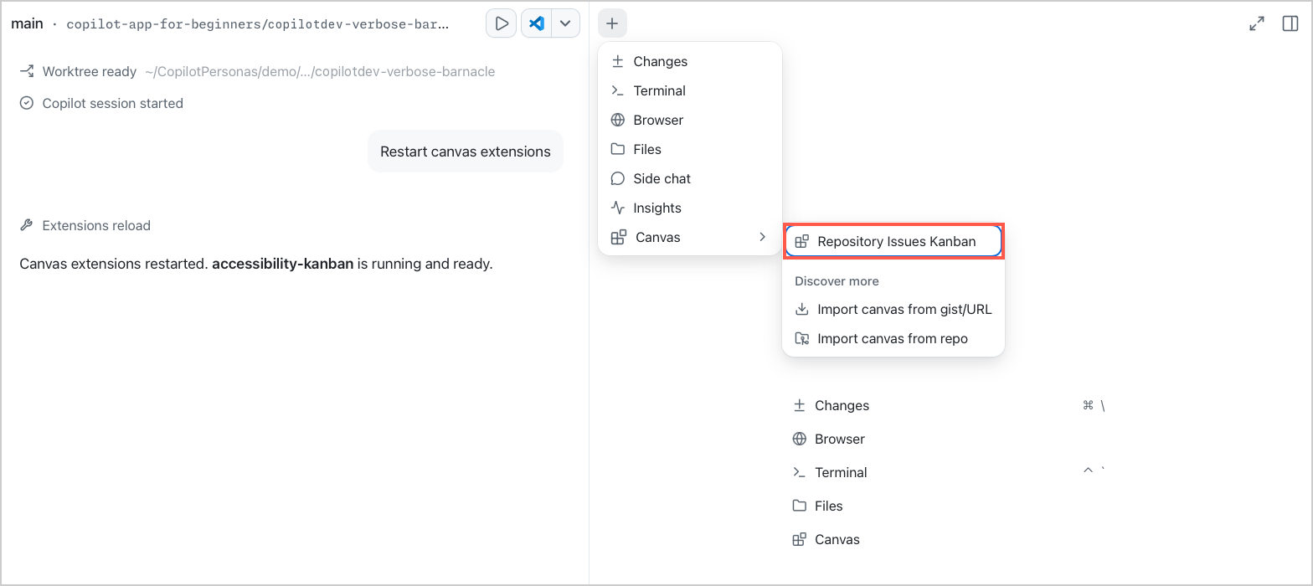
Task: Open Insights from dropdown menu
Action: tap(690, 208)
